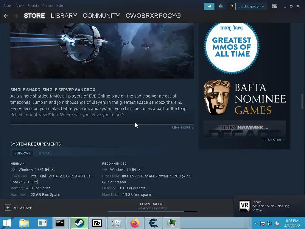
Task: Select the Steam taskbar icon
Action: tap(79, 223)
